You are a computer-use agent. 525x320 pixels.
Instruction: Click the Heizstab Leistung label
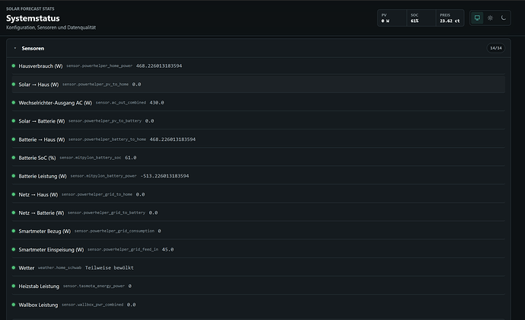pos(39,286)
